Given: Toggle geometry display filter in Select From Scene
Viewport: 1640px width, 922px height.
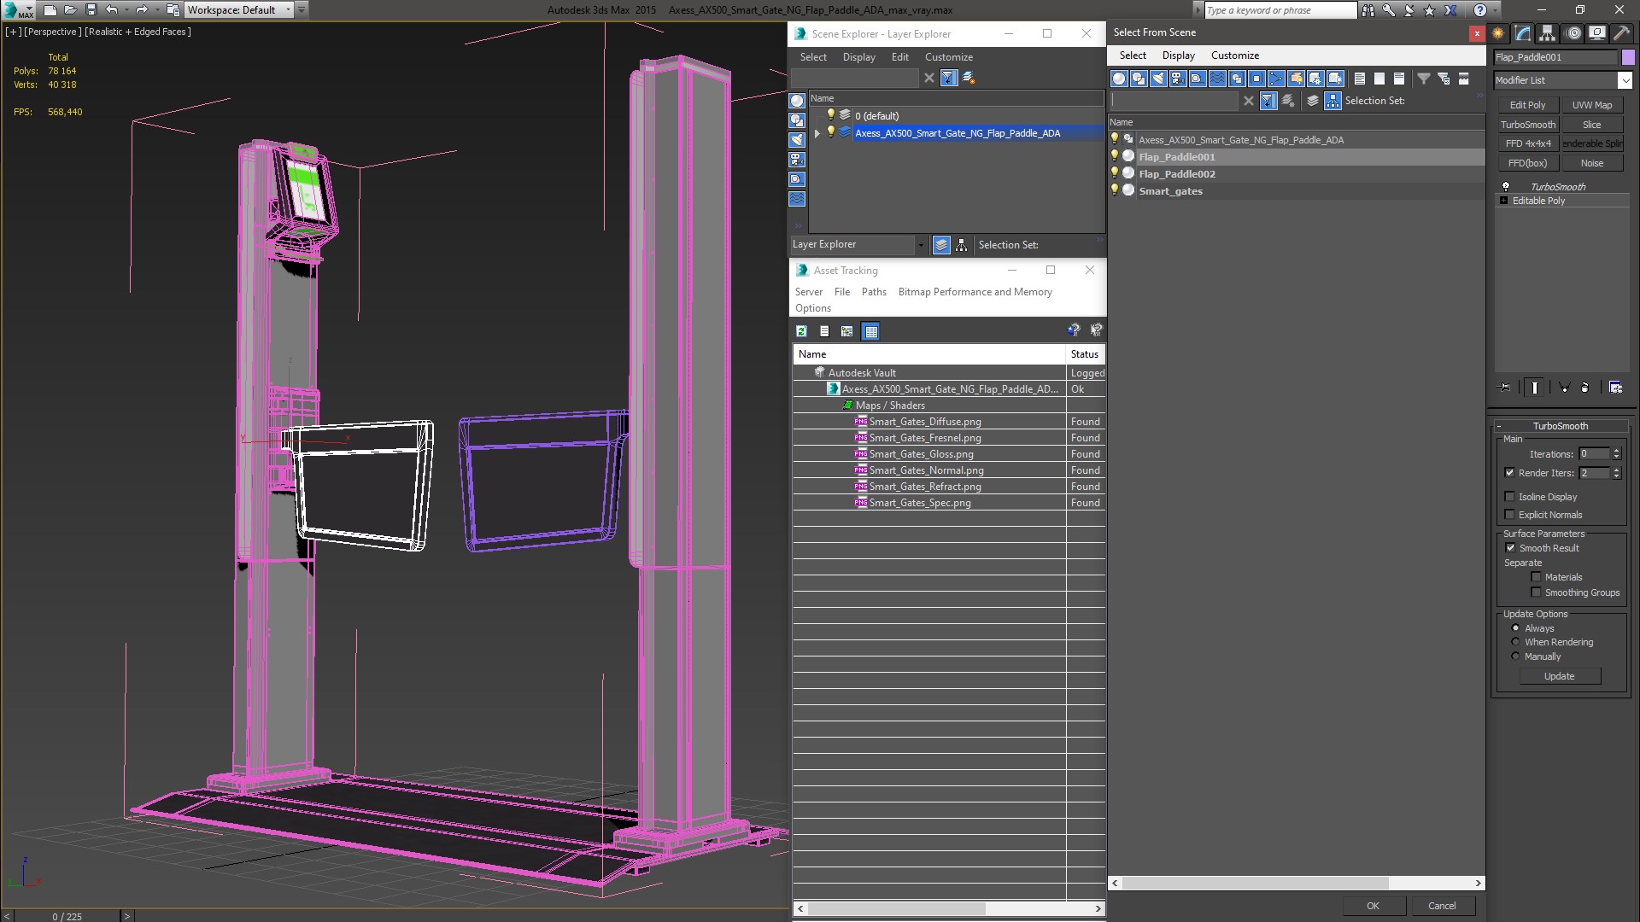Looking at the screenshot, I should click(1119, 79).
